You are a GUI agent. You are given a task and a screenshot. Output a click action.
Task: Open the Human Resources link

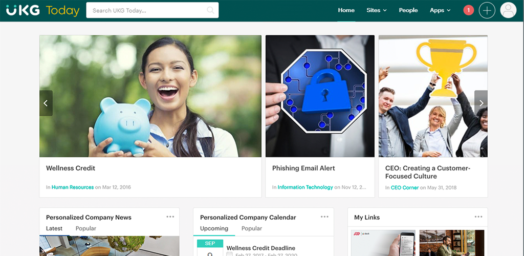pyautogui.click(x=73, y=187)
